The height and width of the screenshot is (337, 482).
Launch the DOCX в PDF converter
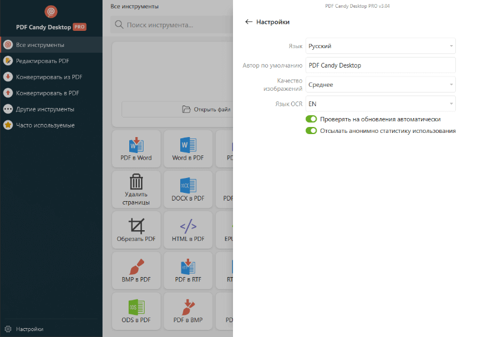coord(188,189)
